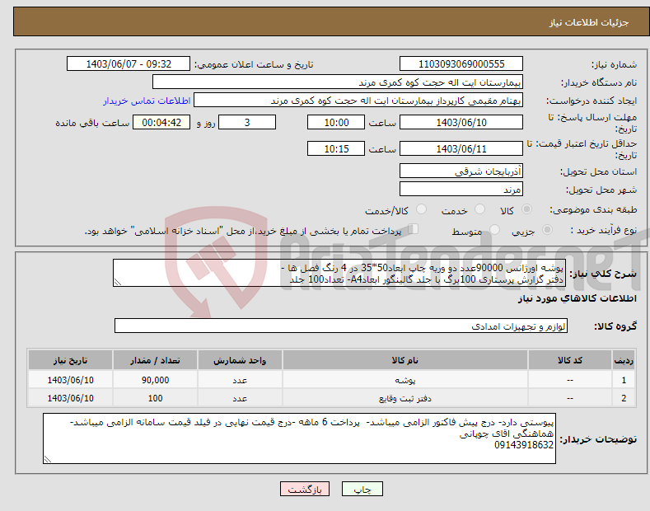Screen dimensions: 650x511
Task: Click the ساعت باقی مانده label
Action: tap(92, 123)
